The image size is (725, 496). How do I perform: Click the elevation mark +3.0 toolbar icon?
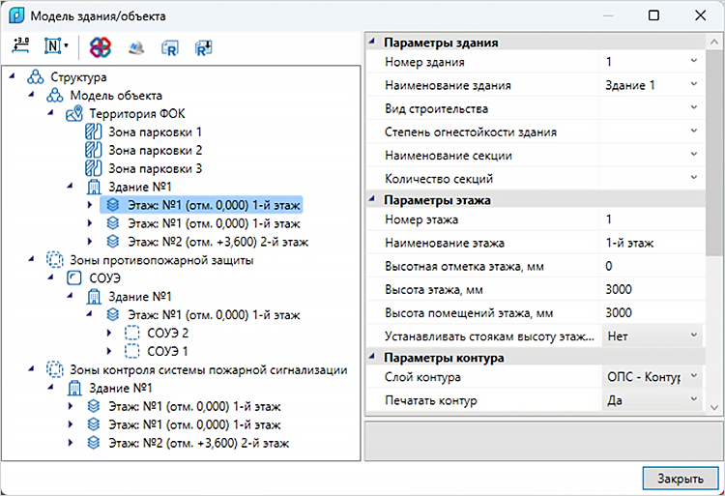click(21, 46)
